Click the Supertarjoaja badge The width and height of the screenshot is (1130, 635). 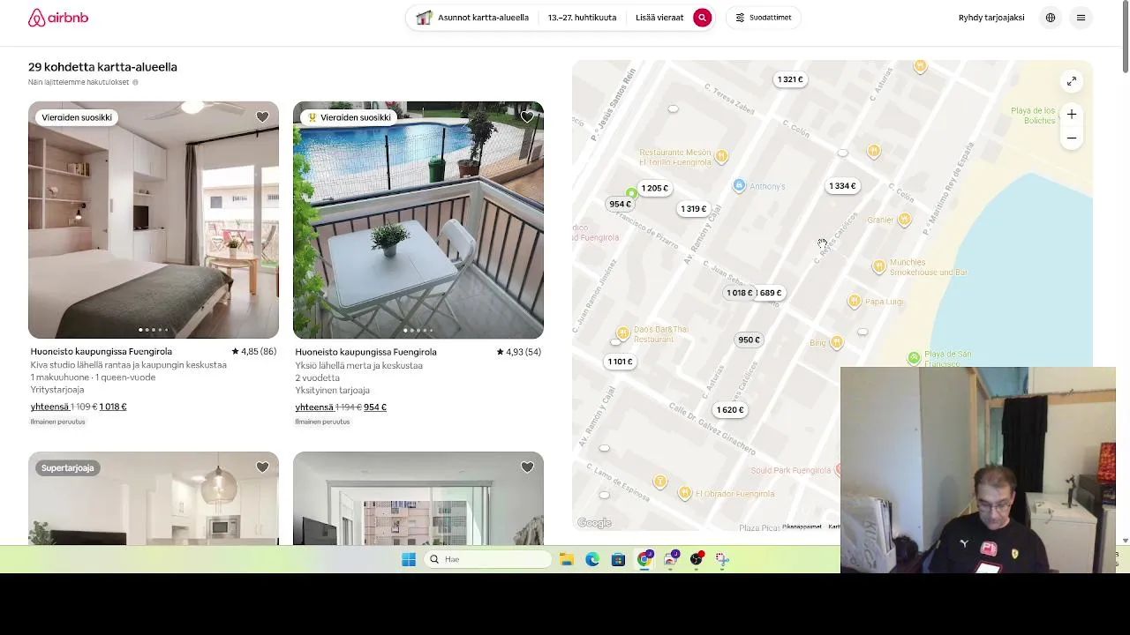click(x=68, y=467)
